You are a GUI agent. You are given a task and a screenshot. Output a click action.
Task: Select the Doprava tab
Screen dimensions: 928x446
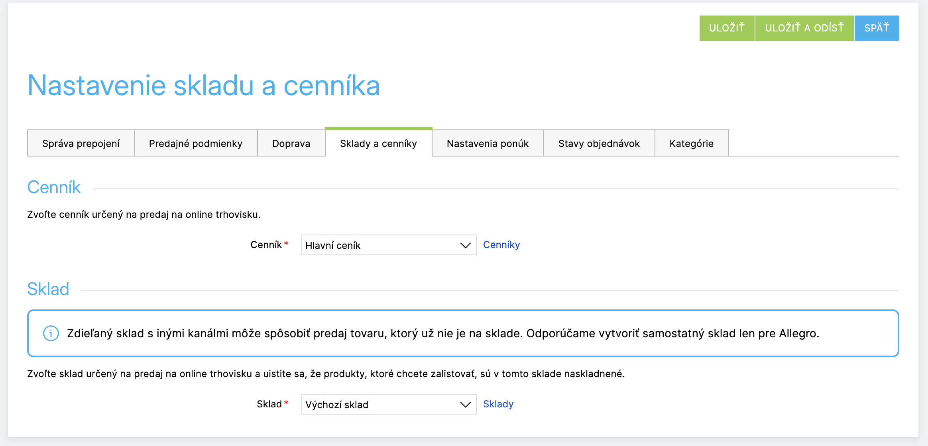[291, 143]
